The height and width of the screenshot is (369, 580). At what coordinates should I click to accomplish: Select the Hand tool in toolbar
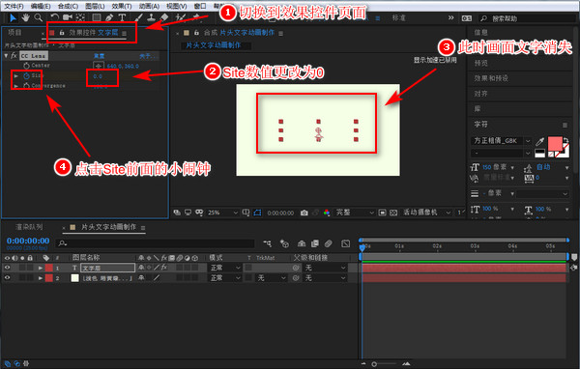25,17
